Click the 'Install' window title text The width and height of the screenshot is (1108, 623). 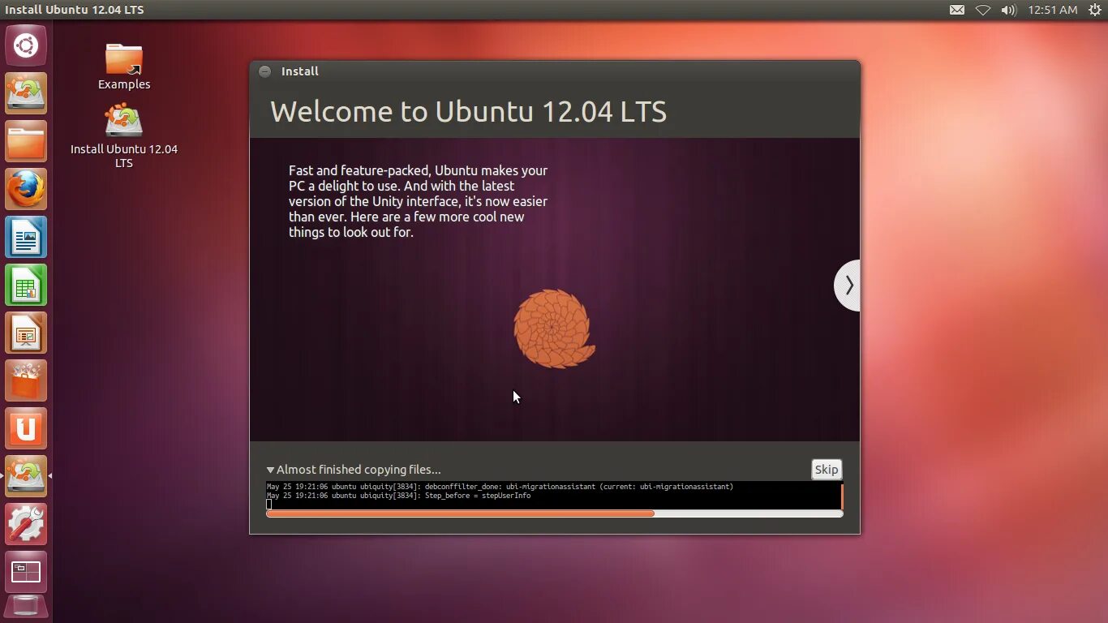pyautogui.click(x=299, y=71)
